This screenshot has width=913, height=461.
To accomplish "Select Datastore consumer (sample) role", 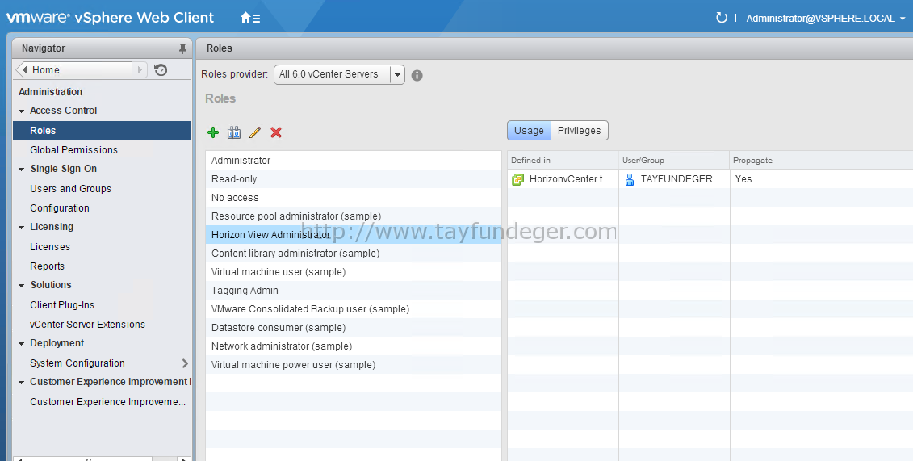I will coord(354,328).
